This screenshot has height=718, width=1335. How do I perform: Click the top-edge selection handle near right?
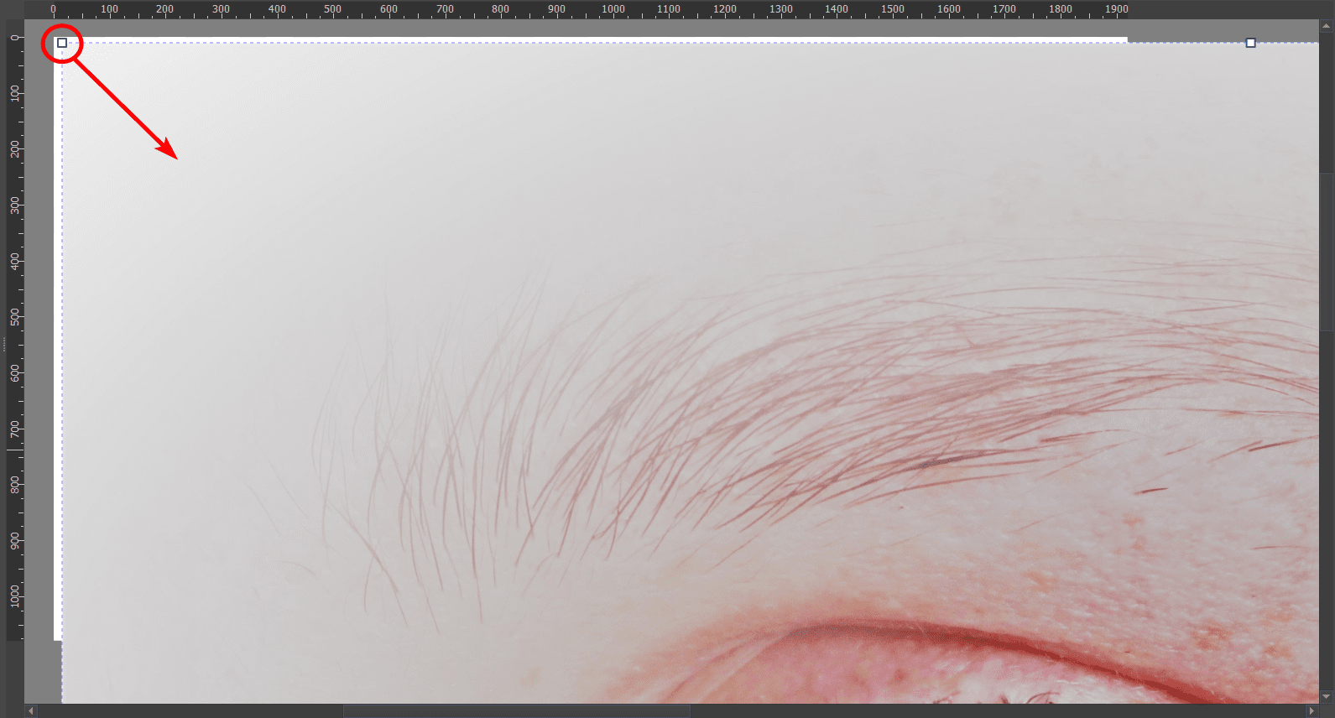pyautogui.click(x=1250, y=43)
